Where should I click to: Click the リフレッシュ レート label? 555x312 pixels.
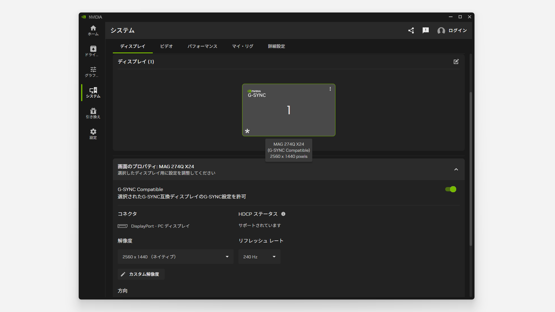pyautogui.click(x=261, y=241)
